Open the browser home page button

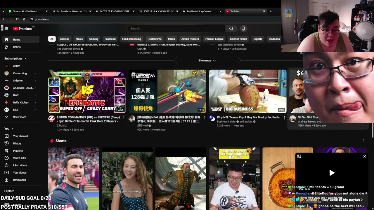[x=24, y=19]
